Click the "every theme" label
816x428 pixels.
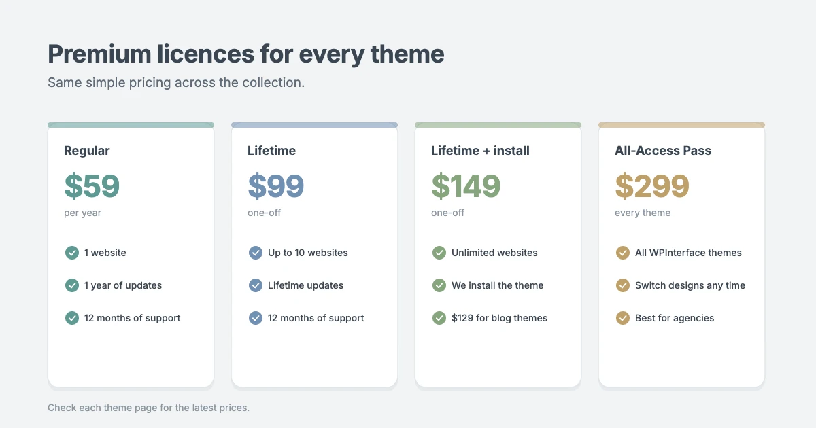[x=643, y=213]
